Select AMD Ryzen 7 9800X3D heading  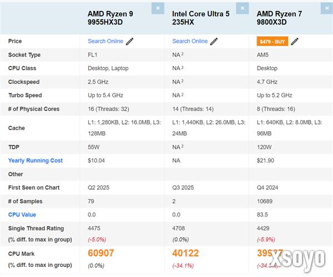279,18
